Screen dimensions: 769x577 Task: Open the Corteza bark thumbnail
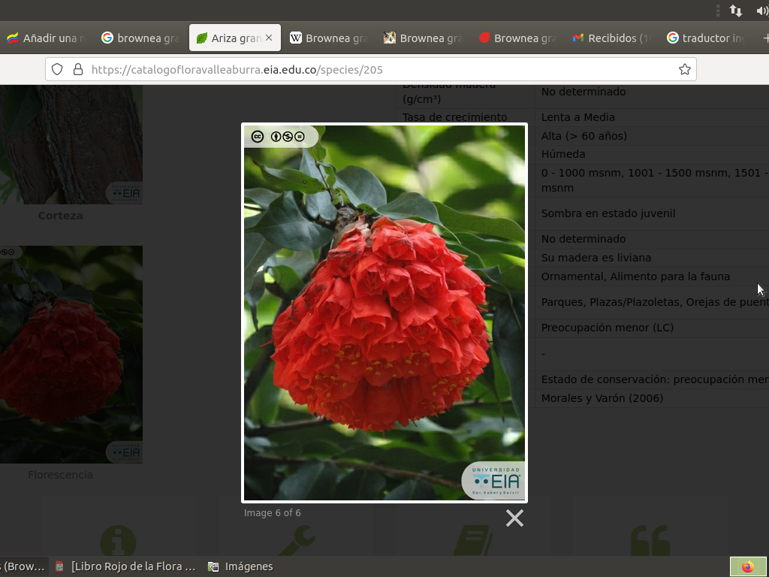(71, 144)
